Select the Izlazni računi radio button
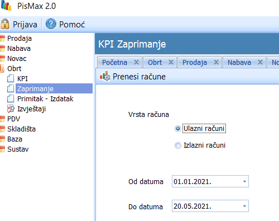 (178, 145)
